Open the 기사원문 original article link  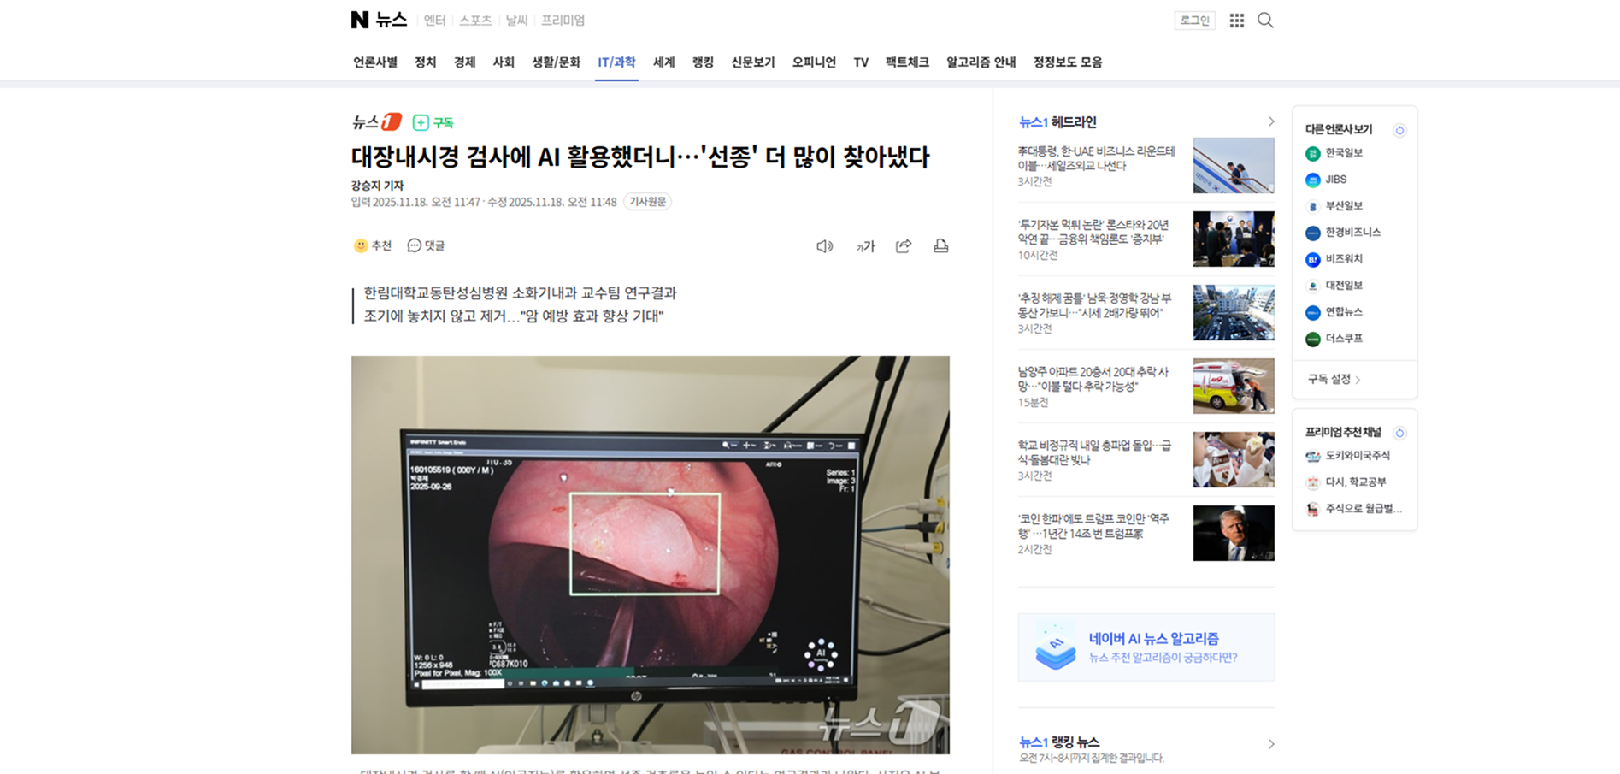[647, 202]
